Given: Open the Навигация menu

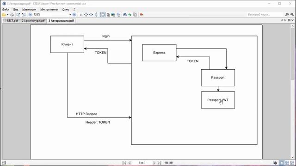Looking at the screenshot, I should pos(29,9).
